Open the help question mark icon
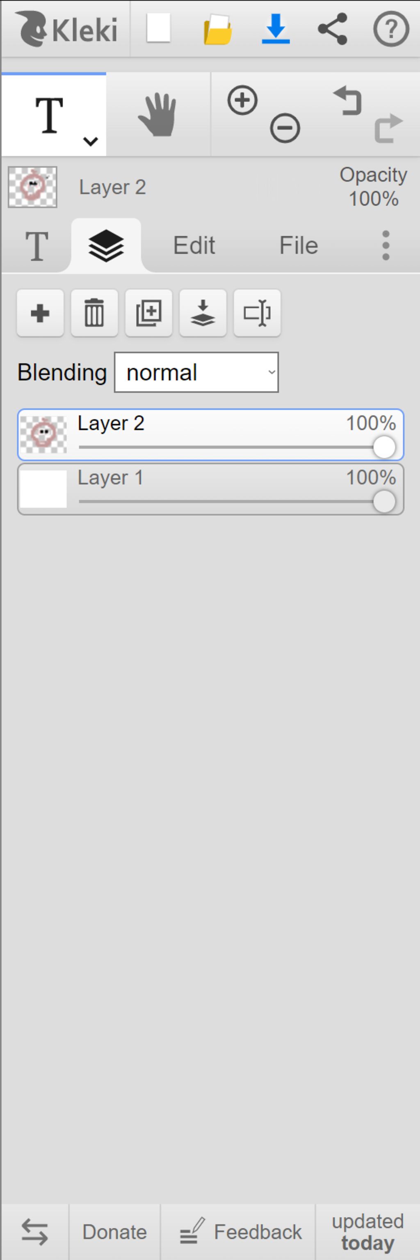420x1260 pixels. pyautogui.click(x=391, y=29)
